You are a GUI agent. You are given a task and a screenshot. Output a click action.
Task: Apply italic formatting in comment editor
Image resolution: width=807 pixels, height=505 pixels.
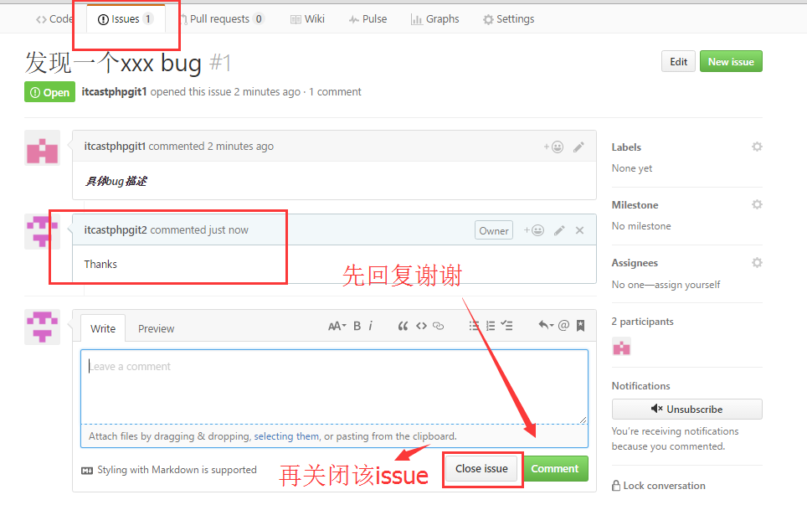coord(371,326)
